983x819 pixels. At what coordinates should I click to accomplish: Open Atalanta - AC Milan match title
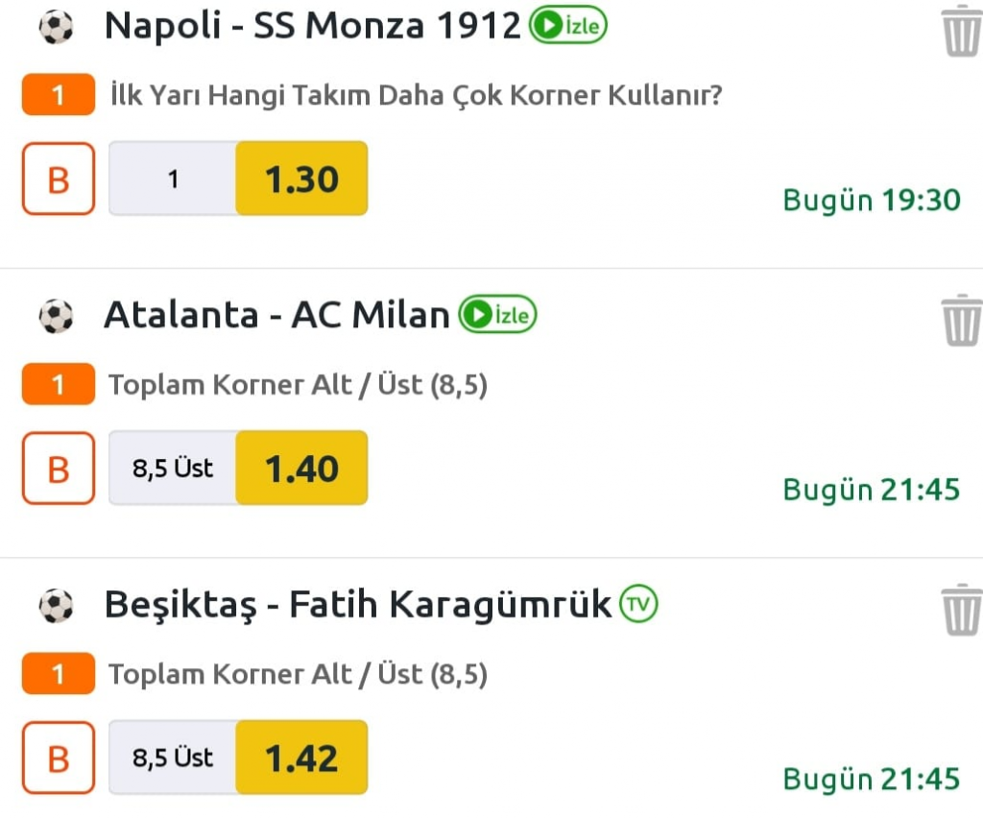[276, 315]
